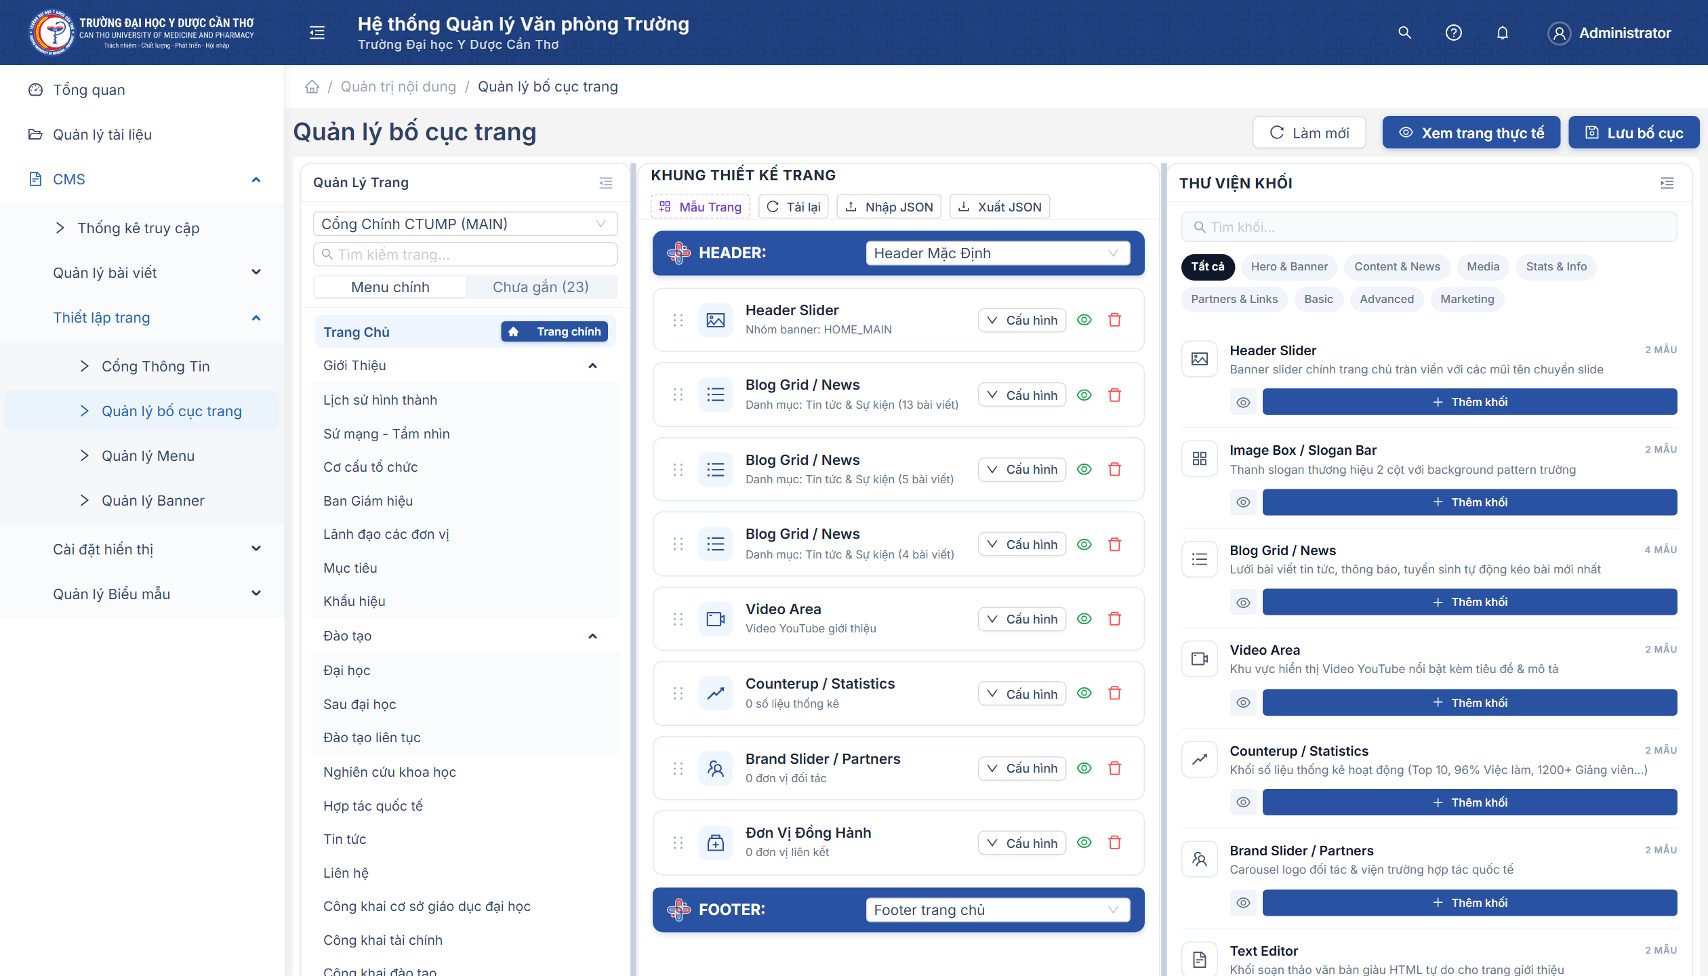Filter library by Content & News
The width and height of the screenshot is (1708, 976).
pyautogui.click(x=1397, y=267)
